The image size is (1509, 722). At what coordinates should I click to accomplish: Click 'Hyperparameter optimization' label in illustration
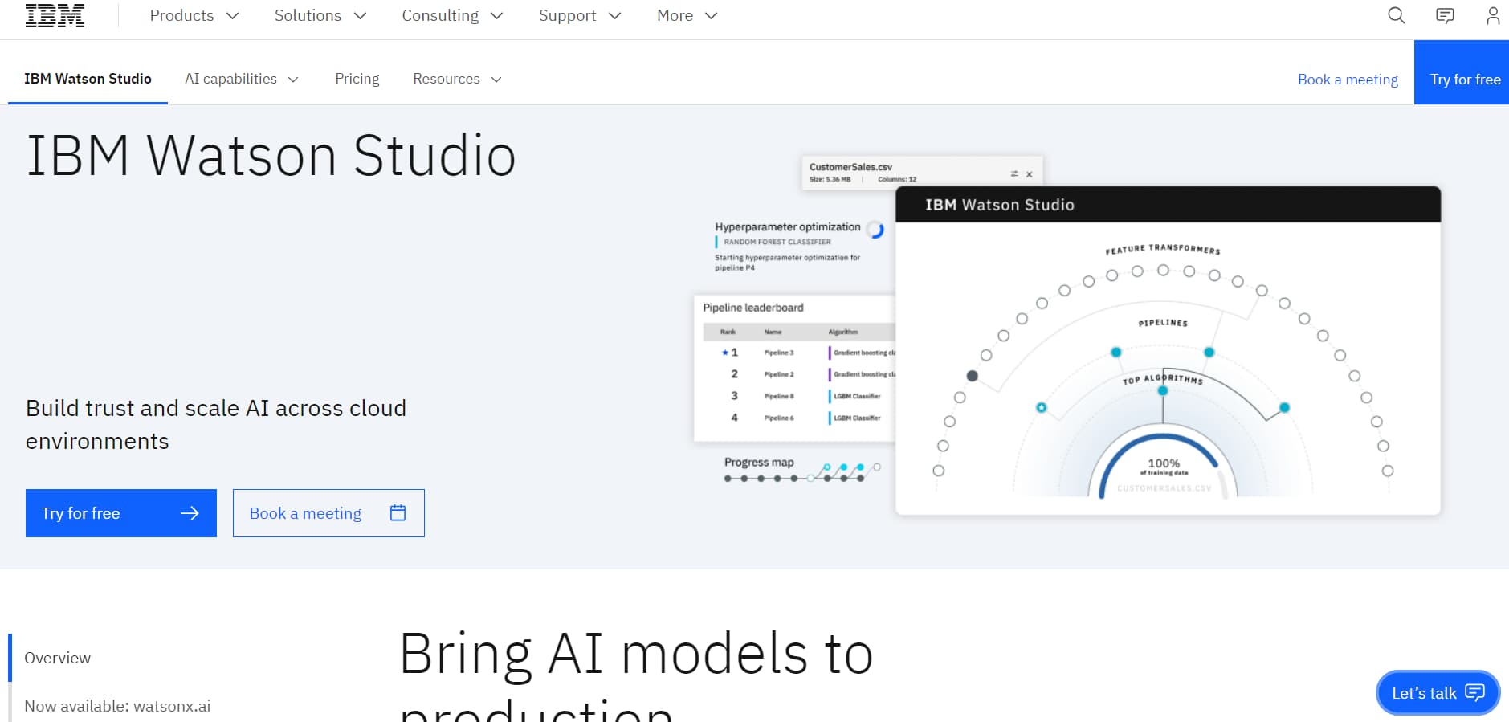click(x=788, y=227)
